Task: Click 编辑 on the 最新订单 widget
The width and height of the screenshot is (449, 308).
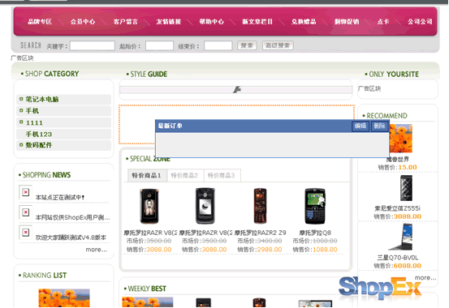Action: (x=360, y=126)
